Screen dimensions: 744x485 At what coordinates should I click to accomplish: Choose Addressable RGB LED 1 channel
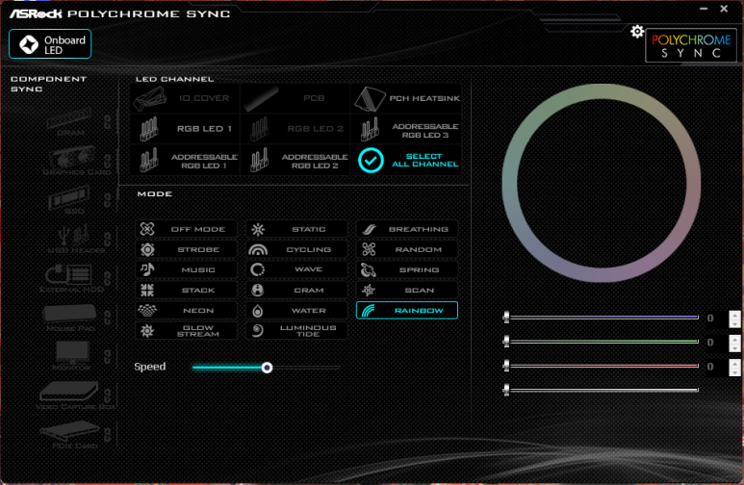click(x=185, y=161)
